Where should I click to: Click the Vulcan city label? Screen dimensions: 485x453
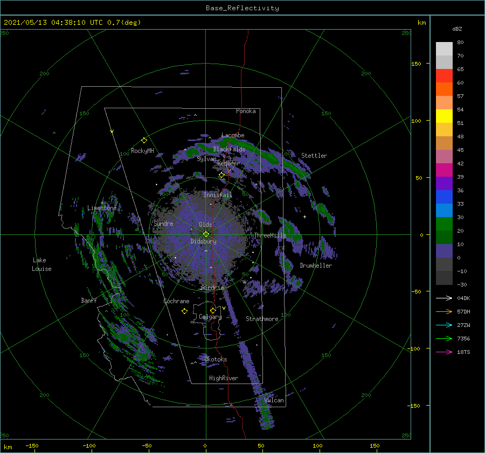(x=274, y=400)
